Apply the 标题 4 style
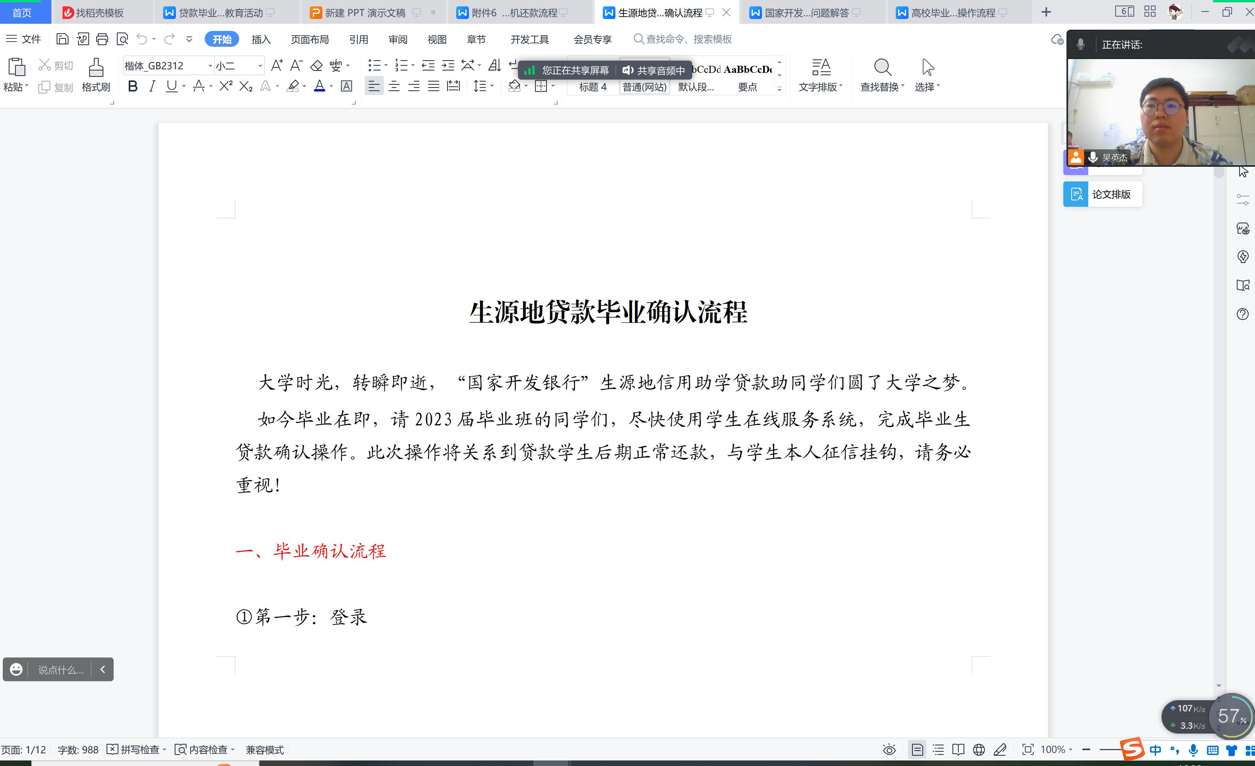This screenshot has height=766, width=1255. pyautogui.click(x=593, y=87)
